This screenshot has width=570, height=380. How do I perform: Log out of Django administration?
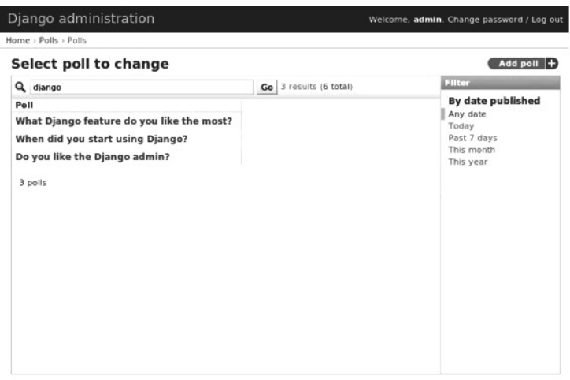[546, 20]
